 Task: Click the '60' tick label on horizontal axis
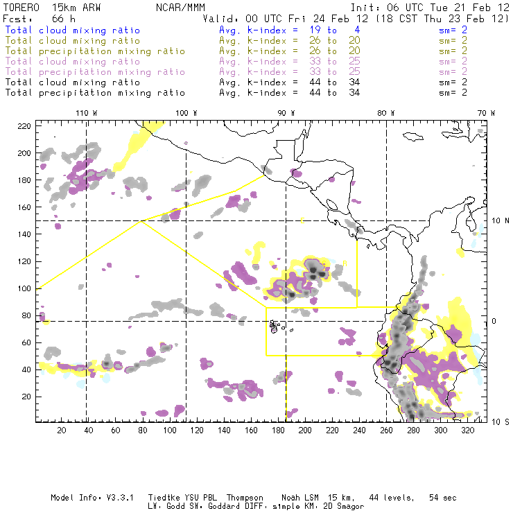116,431
